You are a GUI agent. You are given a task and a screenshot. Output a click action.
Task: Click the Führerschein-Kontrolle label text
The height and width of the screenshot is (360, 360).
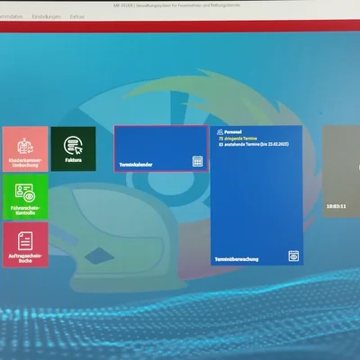(x=25, y=211)
